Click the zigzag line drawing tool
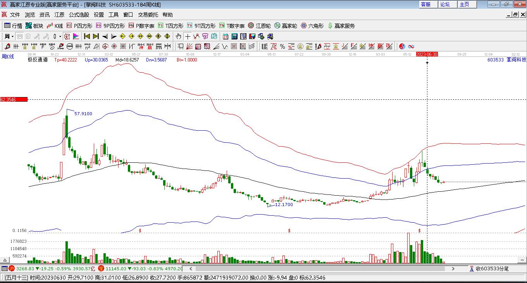This screenshot has width=527, height=283. 196,36
